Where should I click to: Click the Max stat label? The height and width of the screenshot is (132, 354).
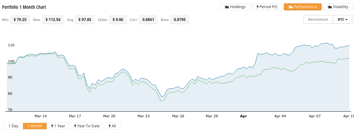tap(37, 20)
